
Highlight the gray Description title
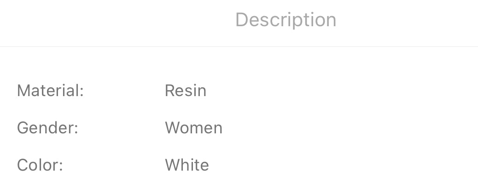coord(286,20)
